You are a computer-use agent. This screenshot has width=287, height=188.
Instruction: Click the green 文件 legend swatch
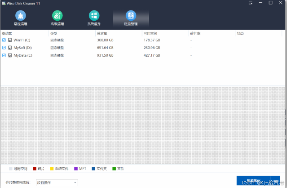coord(114,169)
